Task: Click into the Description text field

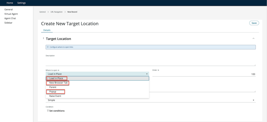Action: click(x=151, y=61)
